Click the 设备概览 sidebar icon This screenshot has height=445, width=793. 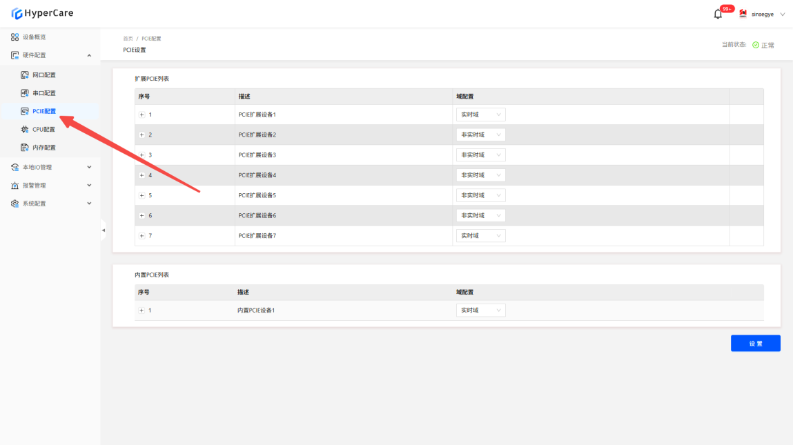pos(14,37)
